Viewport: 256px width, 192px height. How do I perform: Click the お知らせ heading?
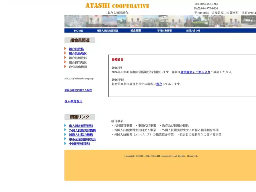click(117, 59)
